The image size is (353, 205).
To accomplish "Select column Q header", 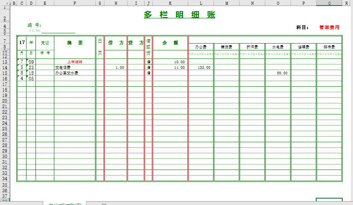I will pyautogui.click(x=329, y=3).
